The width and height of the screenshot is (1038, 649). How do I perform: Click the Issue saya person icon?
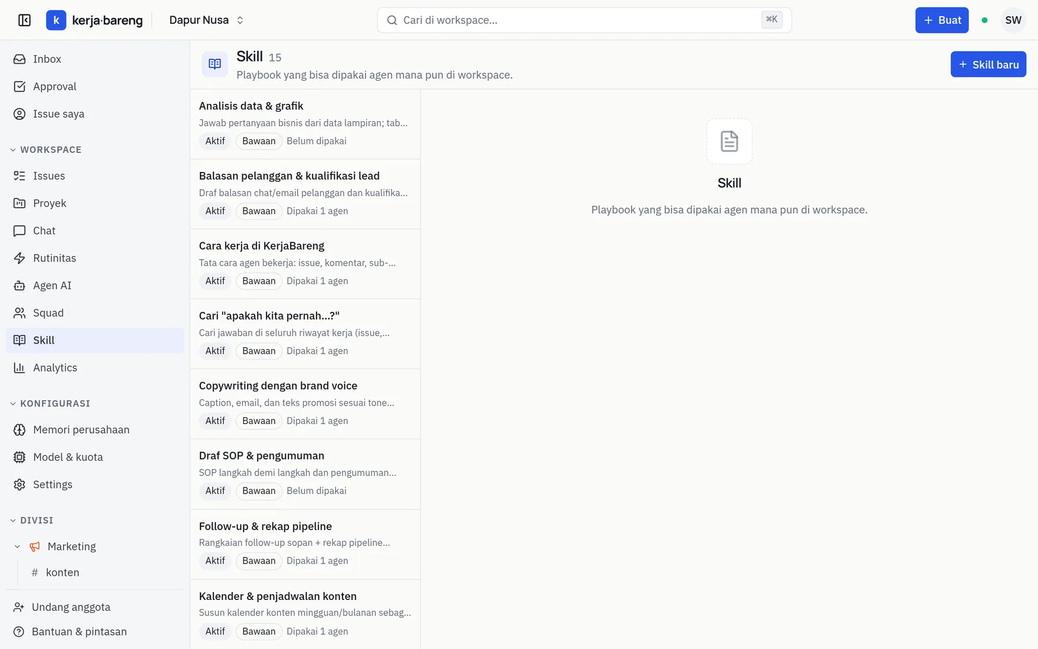point(20,114)
